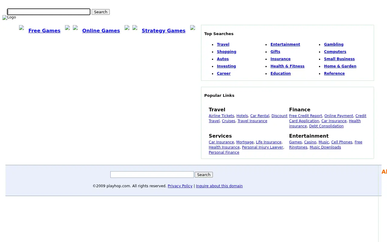Select Online Payment link
This screenshot has width=387, height=242.
(339, 116)
